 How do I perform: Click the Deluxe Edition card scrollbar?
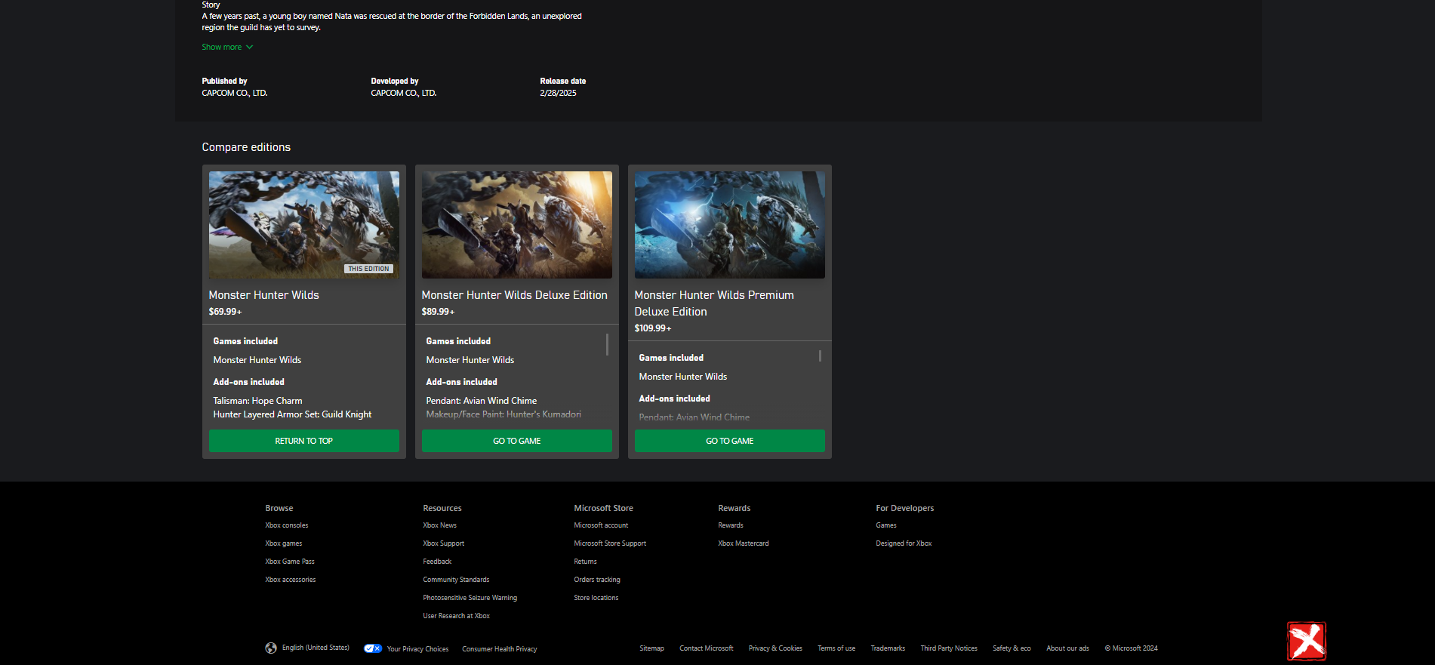tap(607, 344)
